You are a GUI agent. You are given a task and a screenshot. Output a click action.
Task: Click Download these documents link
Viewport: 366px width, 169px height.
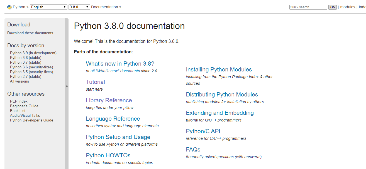[x=30, y=33]
